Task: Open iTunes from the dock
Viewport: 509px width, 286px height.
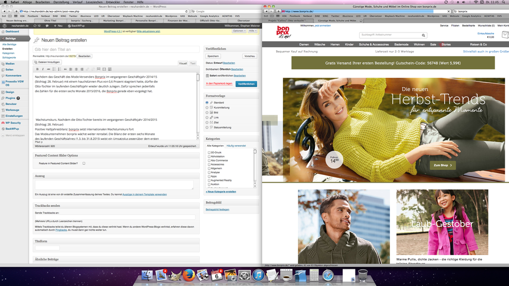Action: tap(259, 275)
